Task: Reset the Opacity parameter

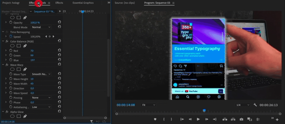Action: [59, 22]
